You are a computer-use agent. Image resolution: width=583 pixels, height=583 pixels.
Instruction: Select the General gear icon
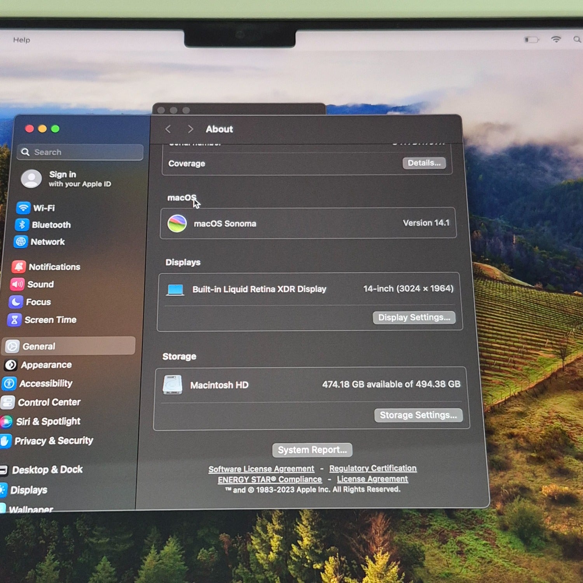12,346
